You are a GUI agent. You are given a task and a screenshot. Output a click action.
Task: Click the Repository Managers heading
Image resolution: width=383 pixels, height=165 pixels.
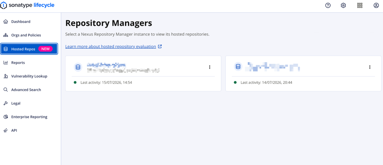[x=109, y=23]
